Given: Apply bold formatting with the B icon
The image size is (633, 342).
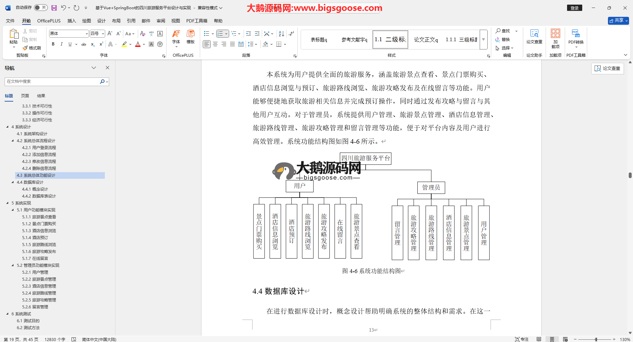Looking at the screenshot, I should coord(53,44).
